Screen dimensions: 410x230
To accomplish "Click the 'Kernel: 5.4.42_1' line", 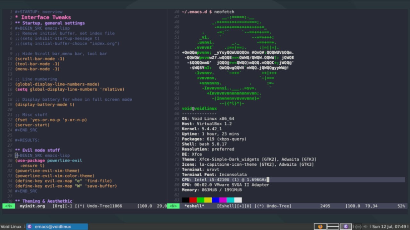I will coord(202,129).
